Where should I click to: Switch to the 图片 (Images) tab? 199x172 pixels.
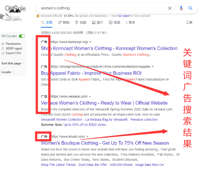[x=98, y=23]
